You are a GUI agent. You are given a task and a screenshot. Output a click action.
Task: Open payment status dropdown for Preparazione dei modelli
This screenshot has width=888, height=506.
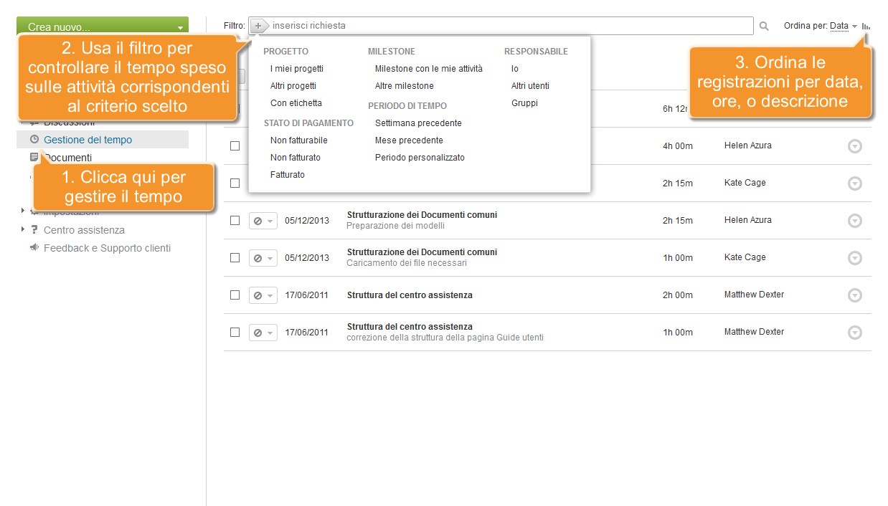click(263, 221)
